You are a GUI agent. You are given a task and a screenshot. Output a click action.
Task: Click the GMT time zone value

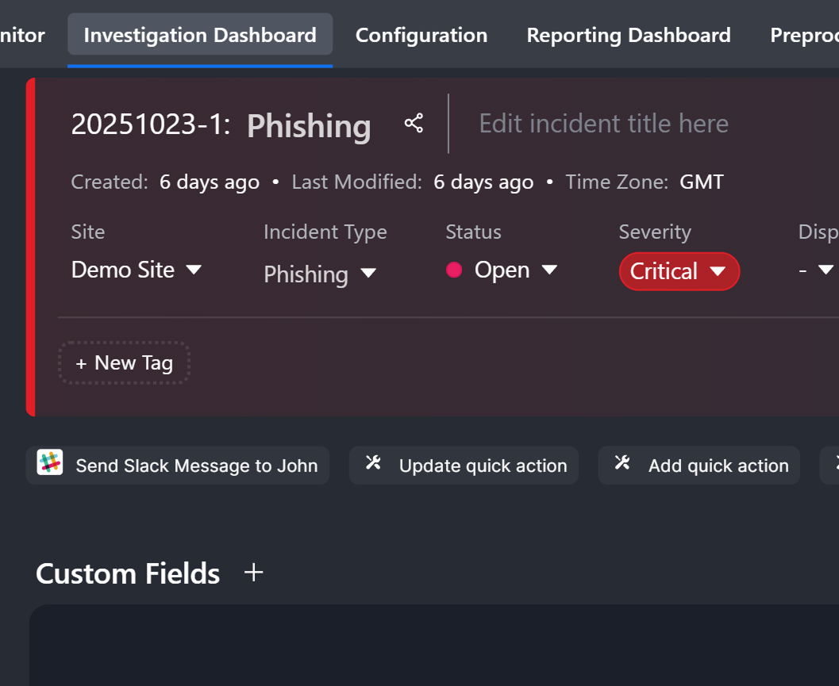coord(702,182)
